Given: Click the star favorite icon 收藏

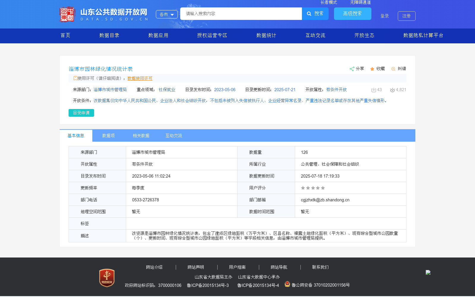Looking at the screenshot, I should coord(372,69).
